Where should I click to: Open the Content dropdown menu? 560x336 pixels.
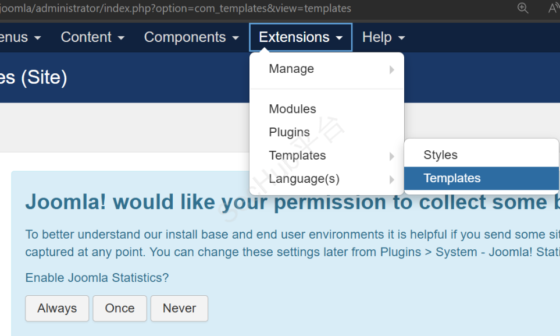[92, 37]
